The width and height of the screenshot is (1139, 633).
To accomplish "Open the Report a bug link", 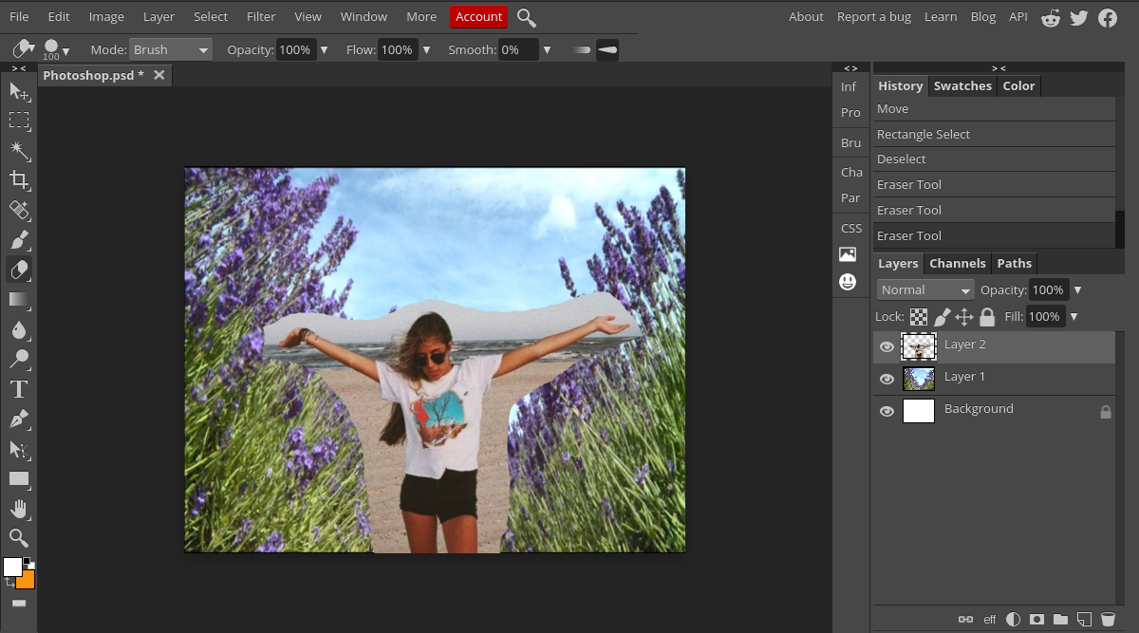I will [874, 16].
